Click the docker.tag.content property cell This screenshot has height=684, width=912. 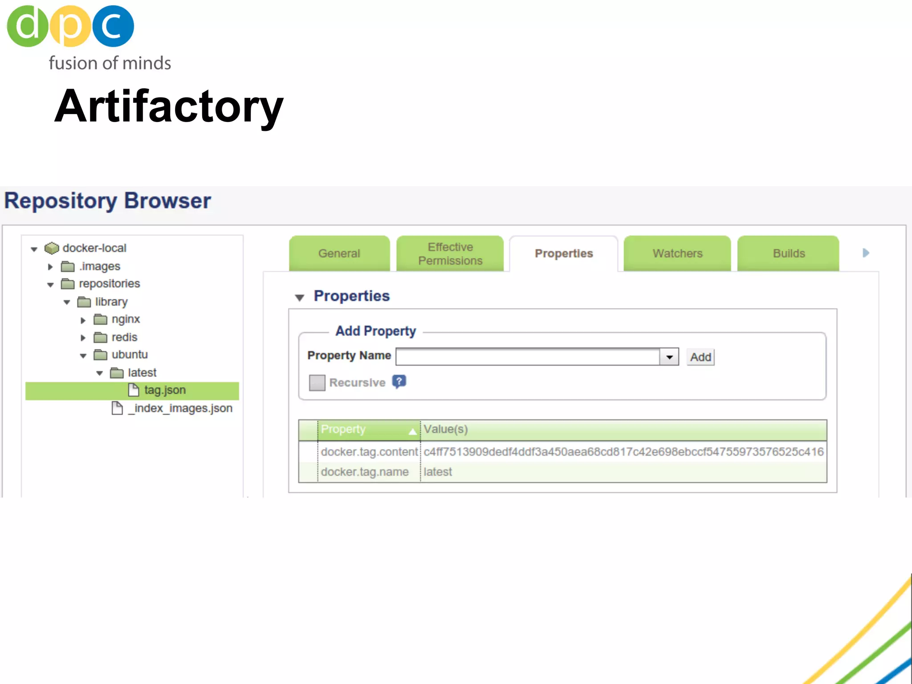click(369, 452)
